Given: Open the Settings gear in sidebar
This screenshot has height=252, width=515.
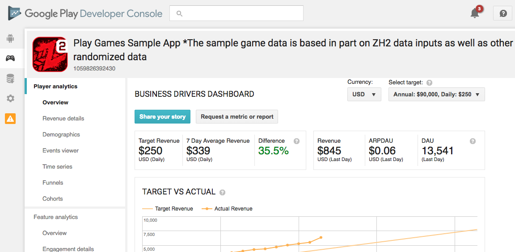Looking at the screenshot, I should 10,99.
